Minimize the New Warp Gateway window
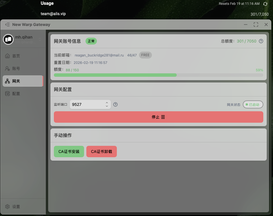Viewport: 273px width, 216px height. [246, 25]
